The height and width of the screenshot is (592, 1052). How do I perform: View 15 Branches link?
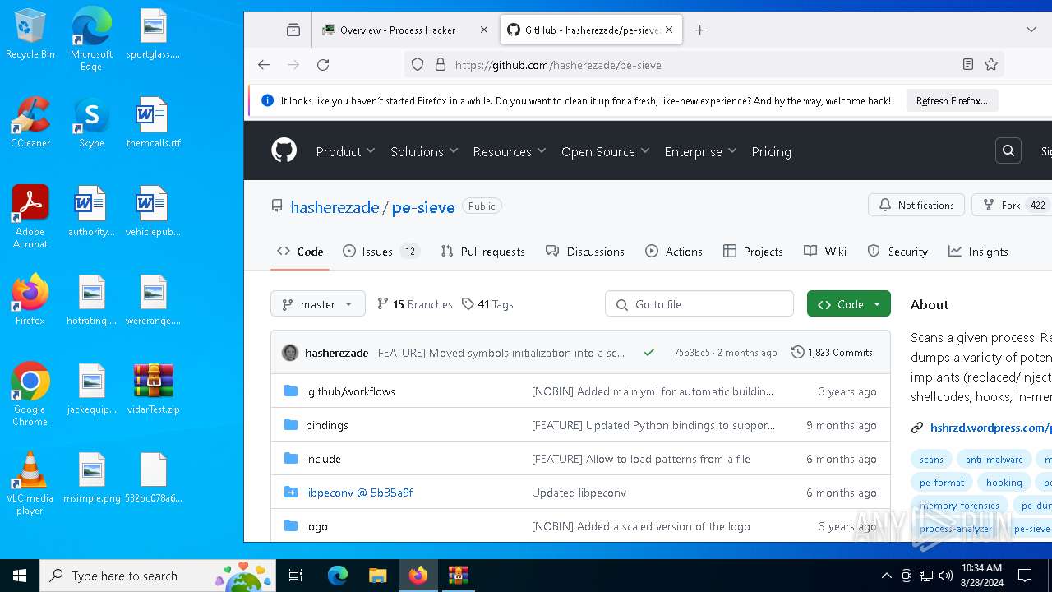pos(414,304)
